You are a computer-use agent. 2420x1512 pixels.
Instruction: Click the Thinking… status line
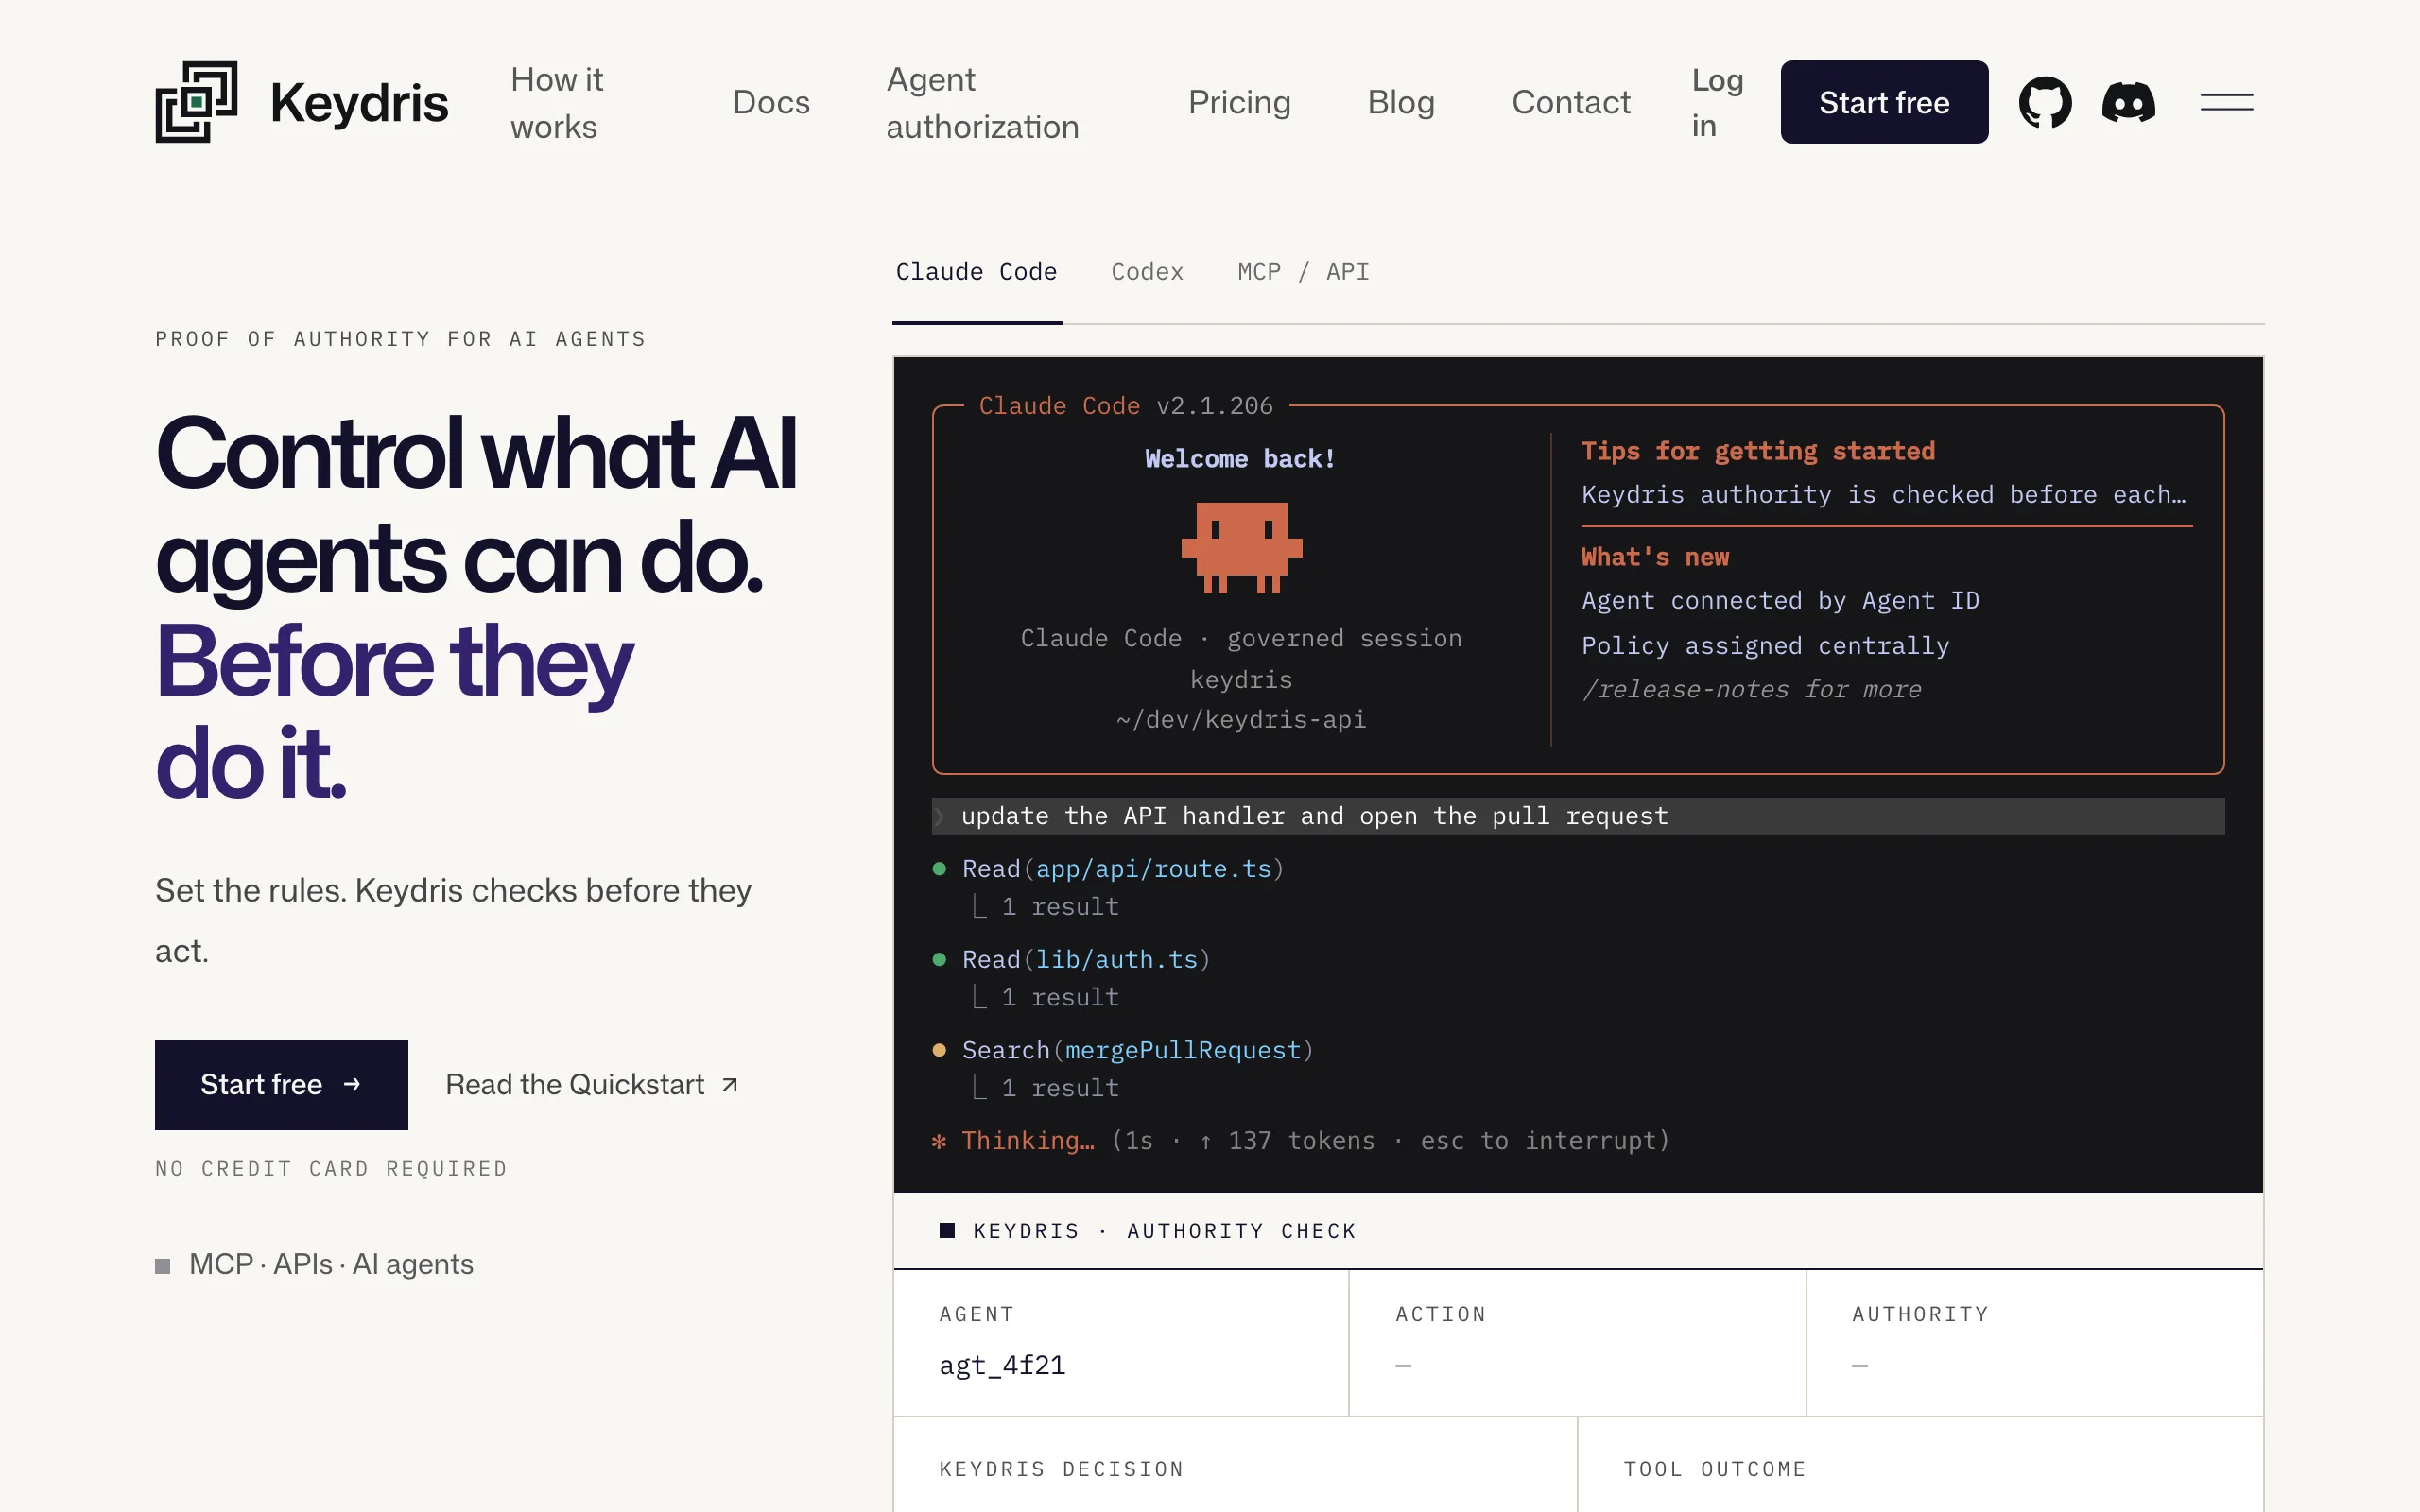pos(1300,1141)
